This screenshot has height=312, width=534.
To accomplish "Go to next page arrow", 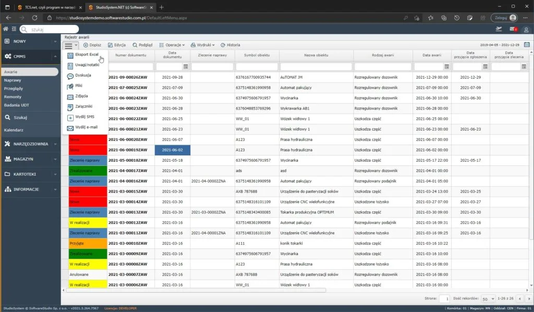I will [529, 299].
